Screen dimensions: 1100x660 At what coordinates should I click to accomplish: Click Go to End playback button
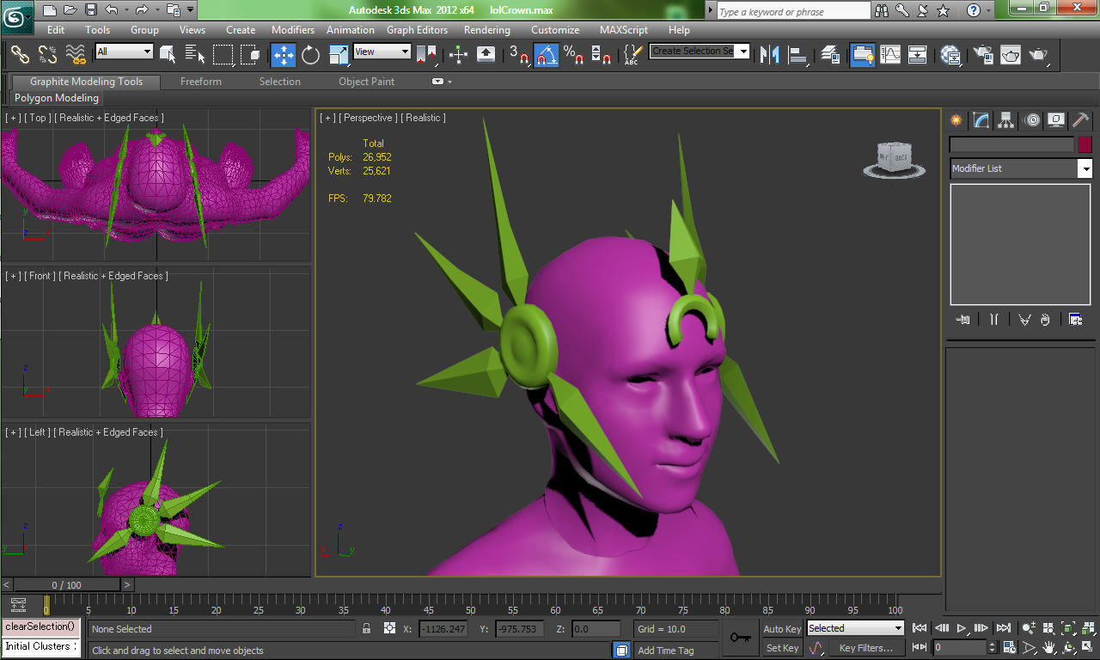coord(1003,628)
